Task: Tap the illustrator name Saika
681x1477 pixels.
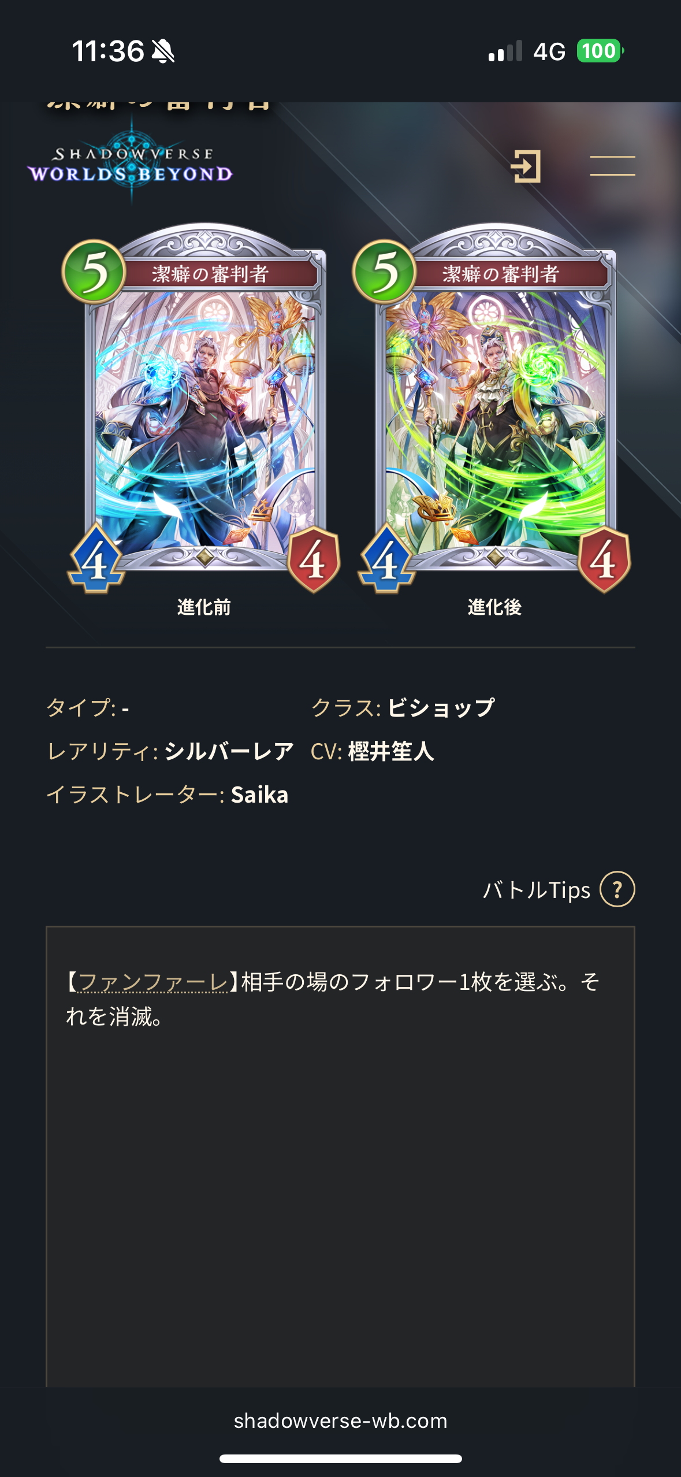Action: pyautogui.click(x=259, y=795)
